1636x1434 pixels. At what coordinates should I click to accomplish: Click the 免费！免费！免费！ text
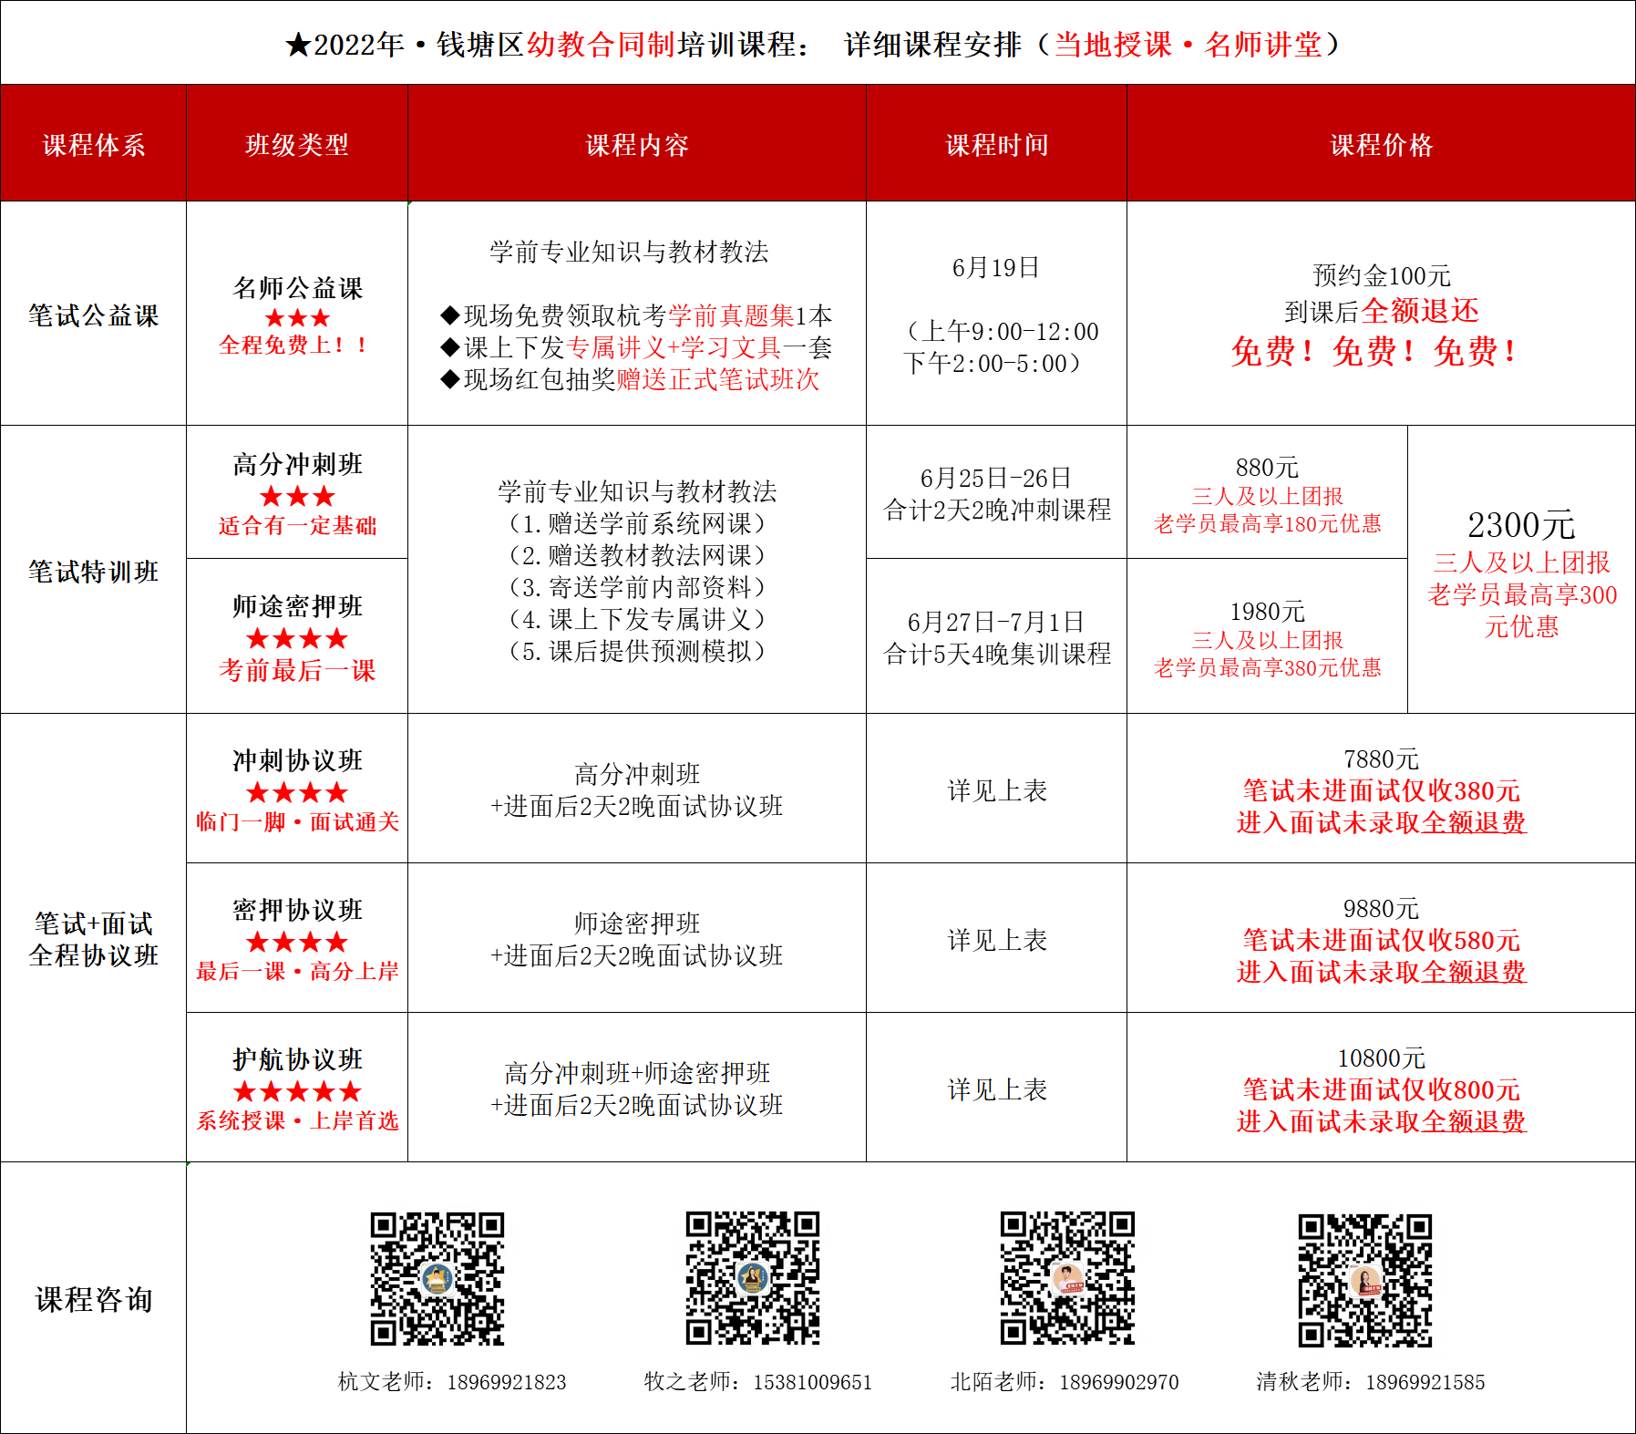(x=1376, y=351)
